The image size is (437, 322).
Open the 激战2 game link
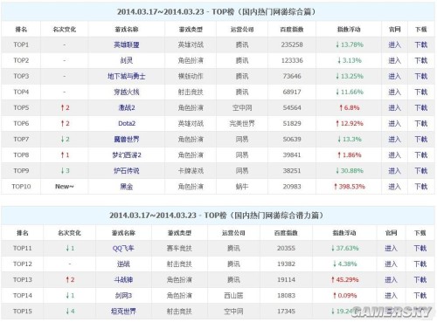click(127, 107)
